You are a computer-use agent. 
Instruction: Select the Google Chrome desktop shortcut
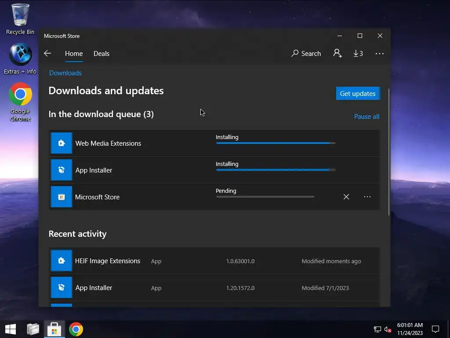tap(20, 102)
